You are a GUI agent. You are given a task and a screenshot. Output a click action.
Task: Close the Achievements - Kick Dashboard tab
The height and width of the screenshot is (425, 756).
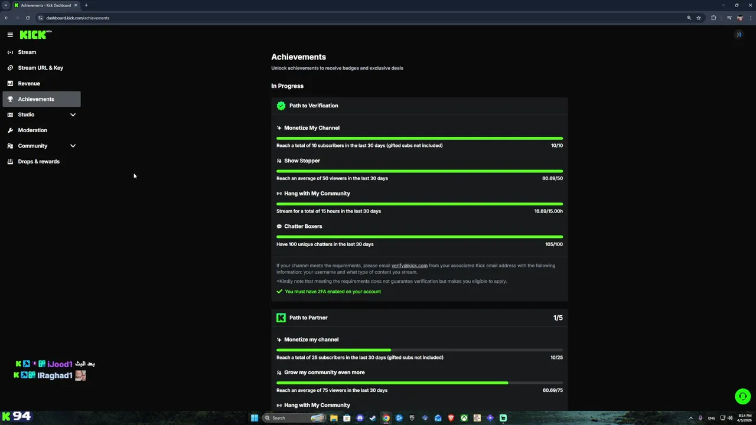tap(76, 5)
